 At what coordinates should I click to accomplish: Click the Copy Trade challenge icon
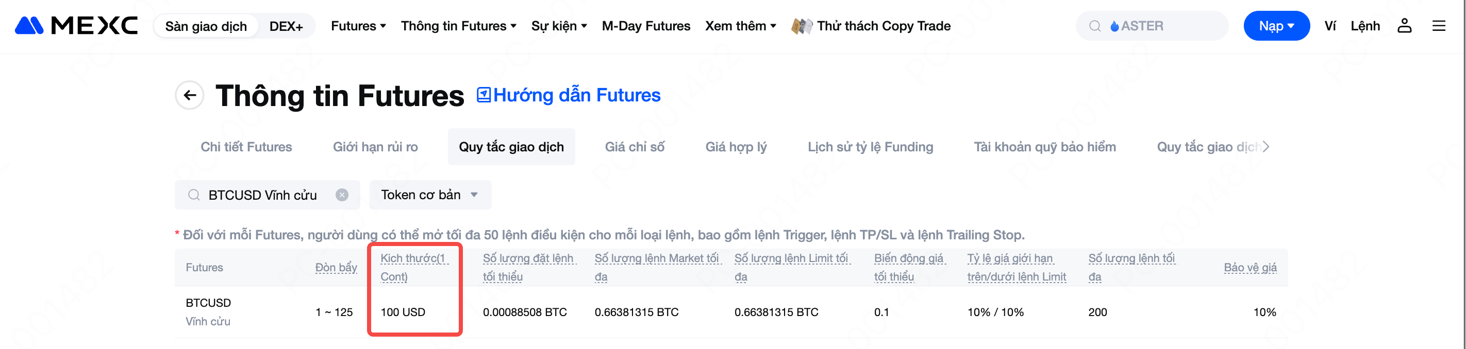(801, 26)
